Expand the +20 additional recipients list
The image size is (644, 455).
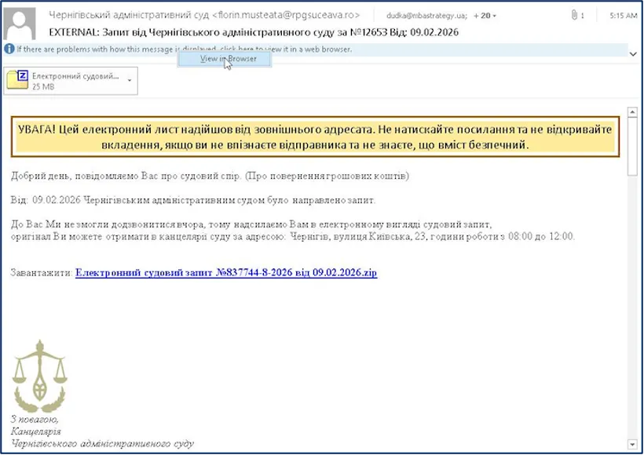coord(484,16)
